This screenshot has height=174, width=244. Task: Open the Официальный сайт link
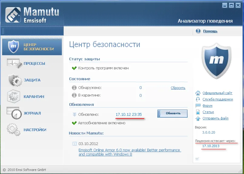[217, 93]
